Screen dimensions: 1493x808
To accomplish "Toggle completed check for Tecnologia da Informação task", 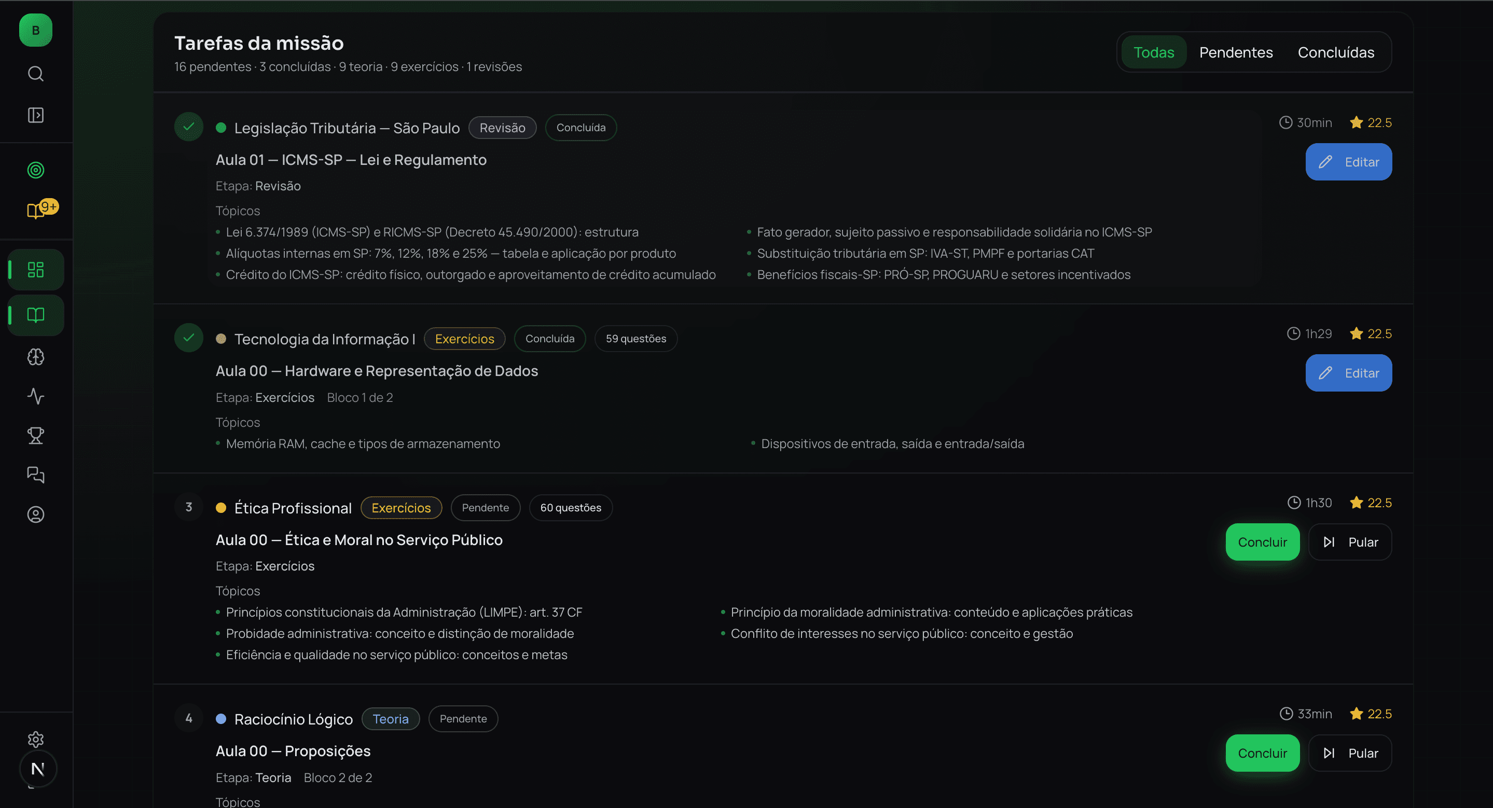I will tap(189, 338).
